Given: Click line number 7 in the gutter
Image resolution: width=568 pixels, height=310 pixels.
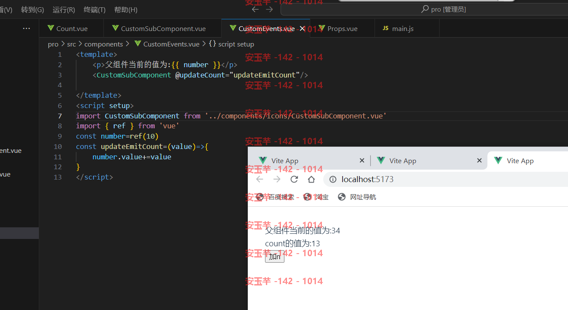Looking at the screenshot, I should click(60, 116).
